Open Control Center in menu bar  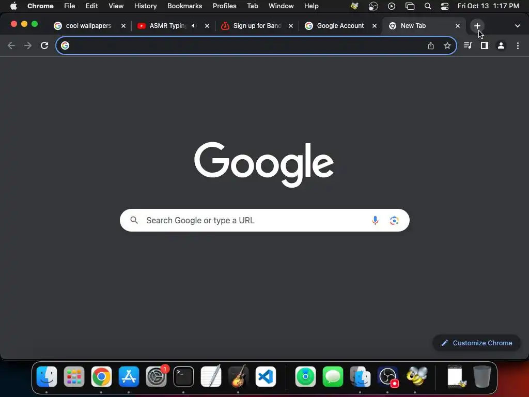(445, 6)
